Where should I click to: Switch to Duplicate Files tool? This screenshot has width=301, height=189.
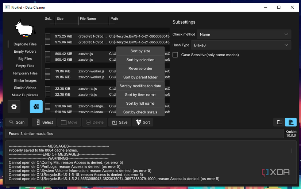(x=25, y=44)
